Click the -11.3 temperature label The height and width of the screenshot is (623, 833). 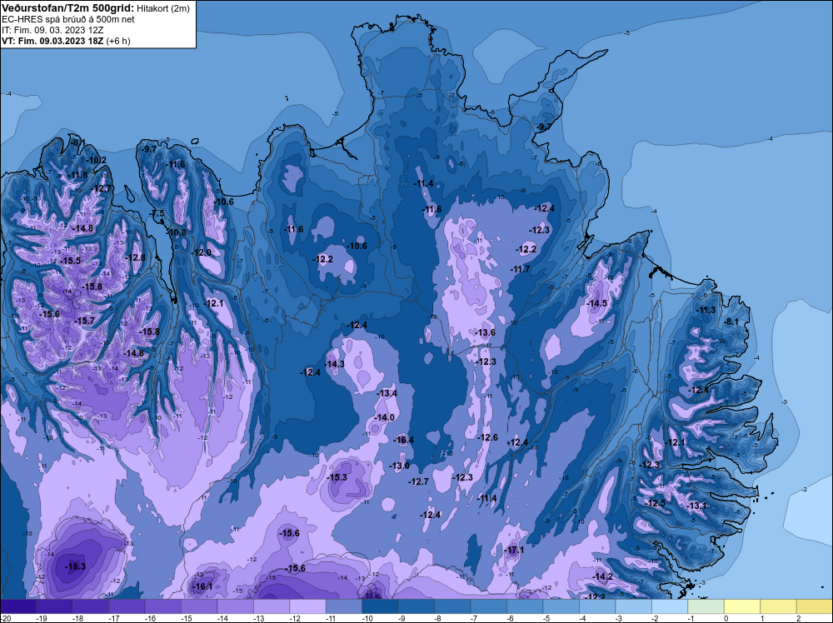(706, 310)
